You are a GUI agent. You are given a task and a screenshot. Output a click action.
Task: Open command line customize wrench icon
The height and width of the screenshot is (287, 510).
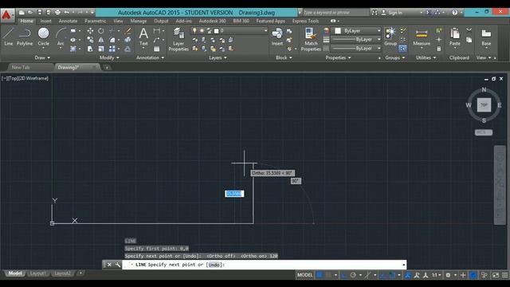pos(117,265)
